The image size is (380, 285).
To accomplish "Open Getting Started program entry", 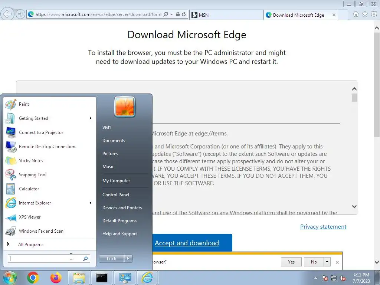I will click(x=49, y=118).
